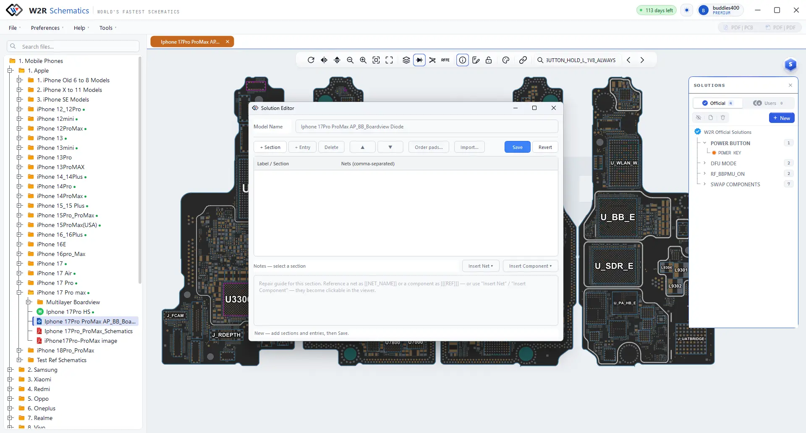Click the chain link icon in toolbar
Screen dimensions: 806x433
523,60
